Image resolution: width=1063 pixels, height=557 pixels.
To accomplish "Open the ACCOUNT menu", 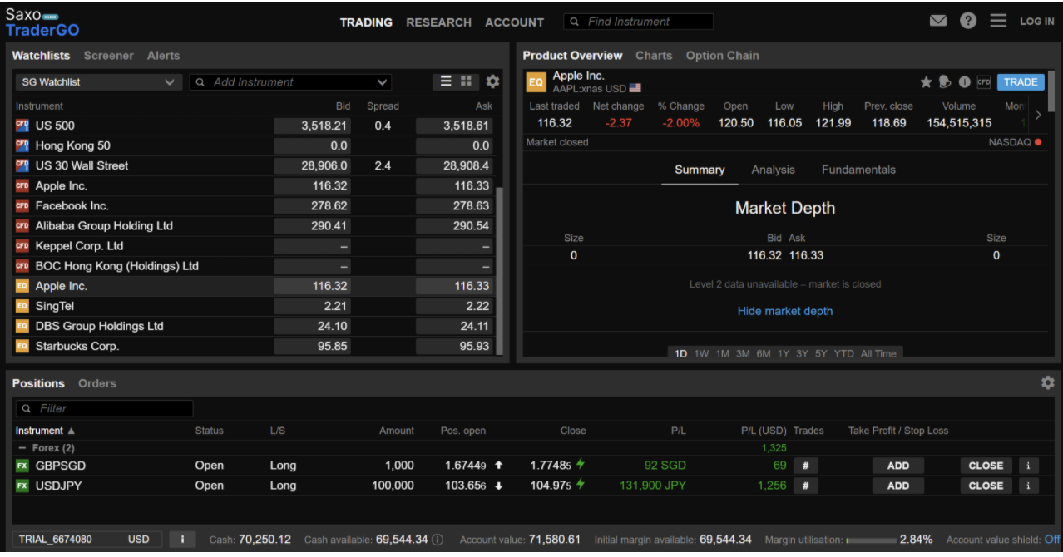I will click(x=514, y=22).
